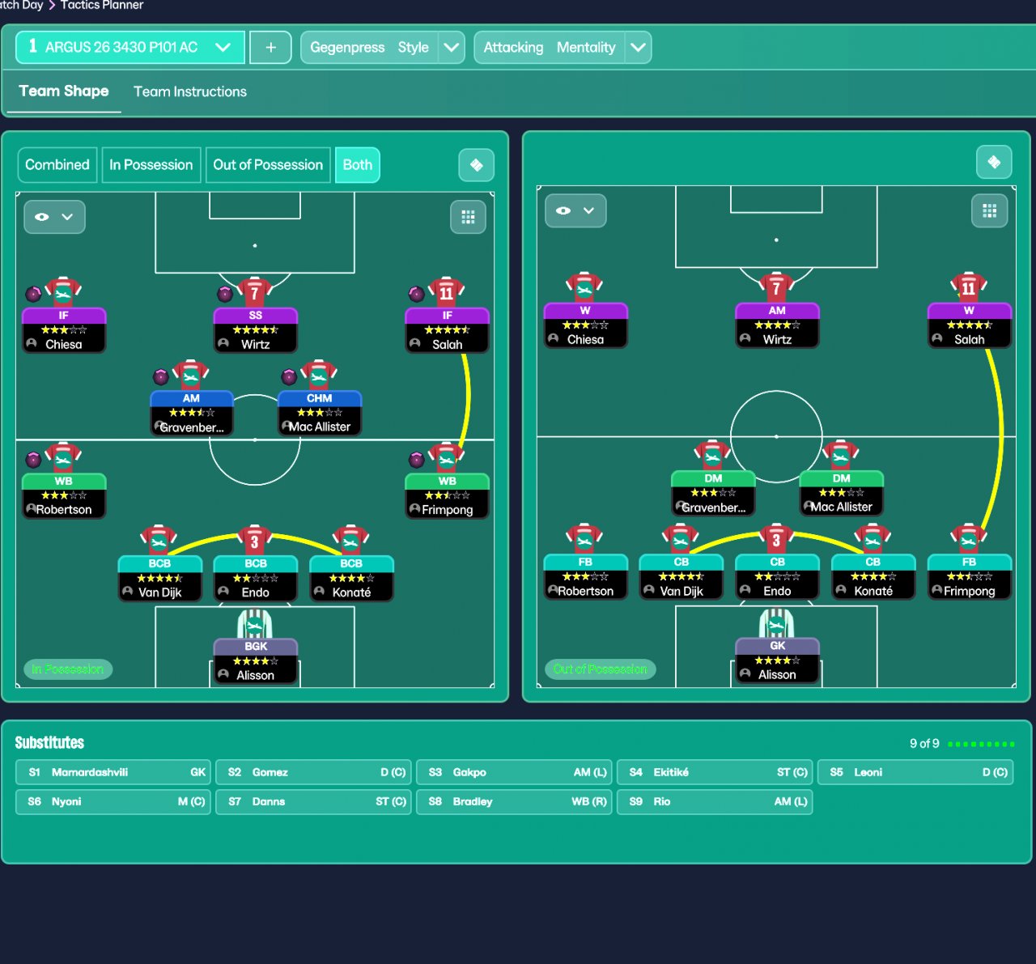Screen dimensions: 1036x964
Task: Click the AM role label above Gravenberch
Action: click(192, 398)
